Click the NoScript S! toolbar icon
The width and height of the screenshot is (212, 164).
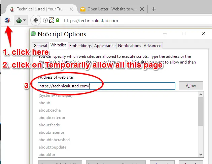(7, 20)
